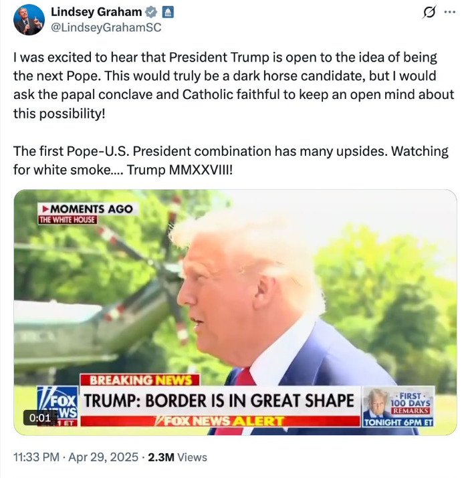This screenshot has height=478, width=466.
Task: Click the Fox News Alert ticker strip
Action: coord(220,421)
